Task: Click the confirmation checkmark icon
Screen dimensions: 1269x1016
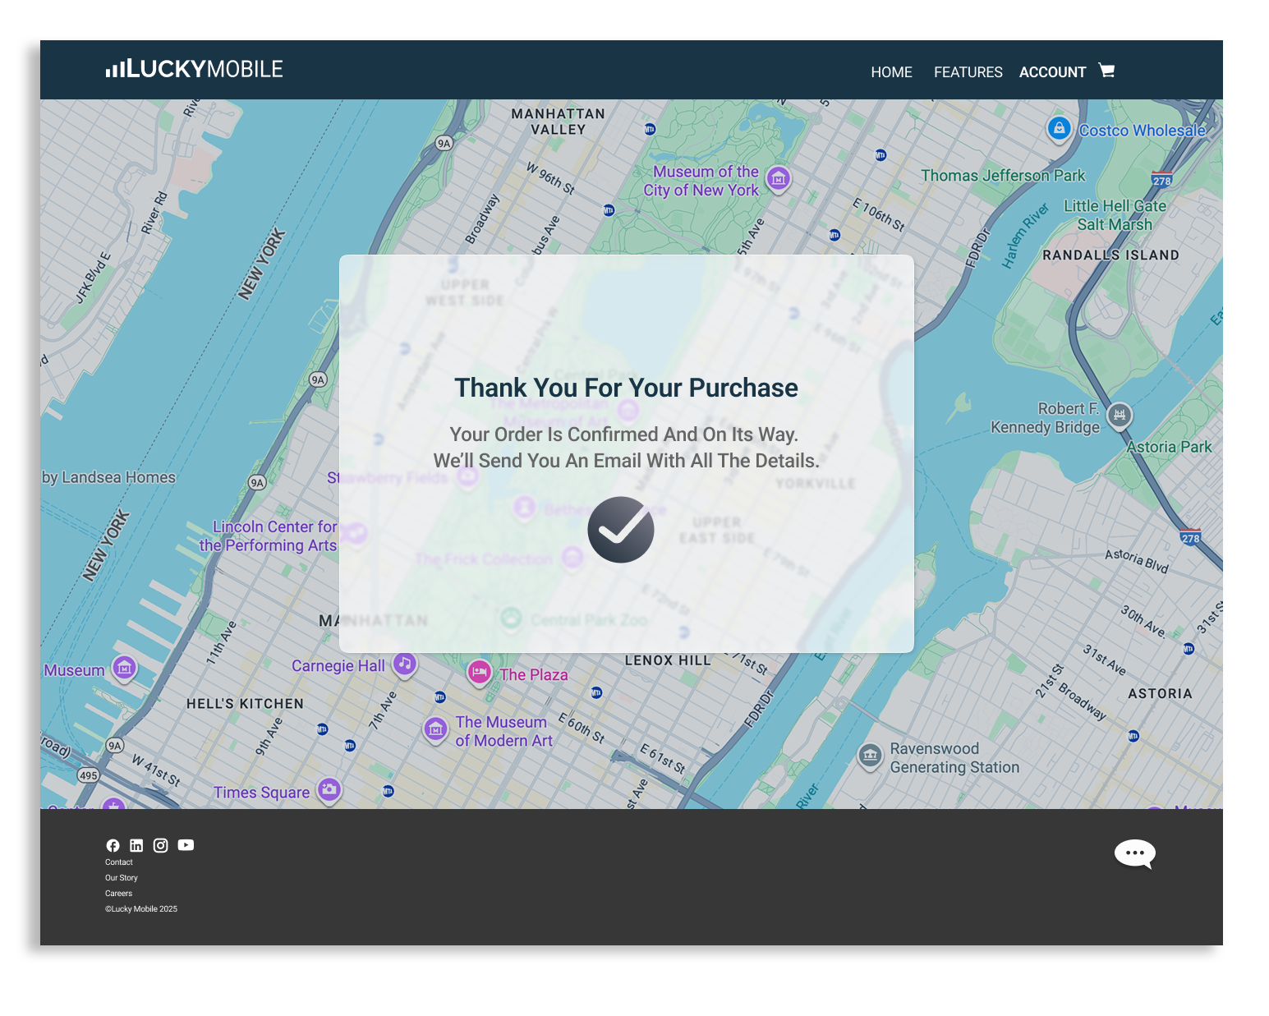Action: coord(621,530)
